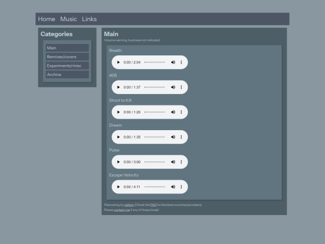Go to the Home page

(46, 19)
